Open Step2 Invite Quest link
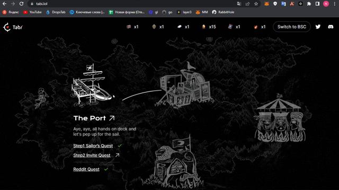This screenshot has width=339, height=190. (92, 155)
